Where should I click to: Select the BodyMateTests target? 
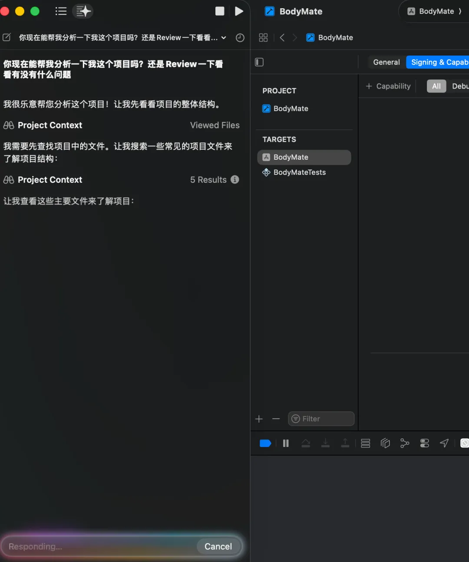[x=294, y=172]
